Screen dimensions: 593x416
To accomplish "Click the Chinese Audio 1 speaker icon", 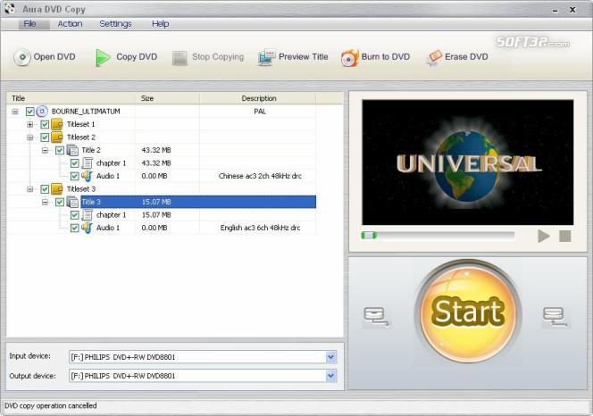I will (x=88, y=176).
